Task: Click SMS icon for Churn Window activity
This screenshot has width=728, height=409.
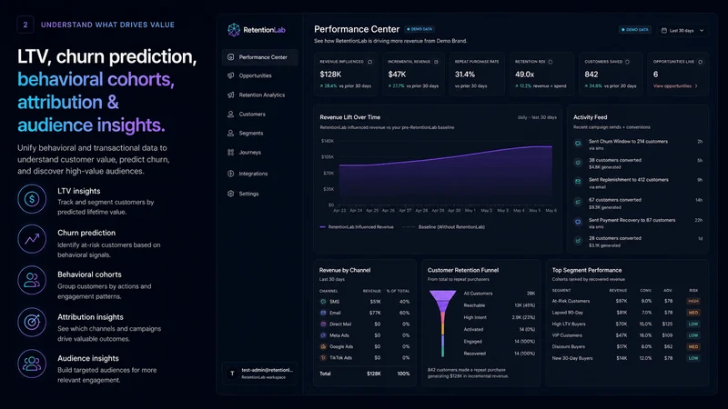Action: click(x=578, y=144)
